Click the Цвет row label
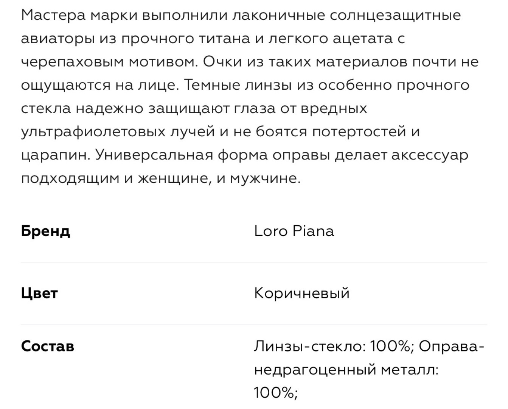 39,293
